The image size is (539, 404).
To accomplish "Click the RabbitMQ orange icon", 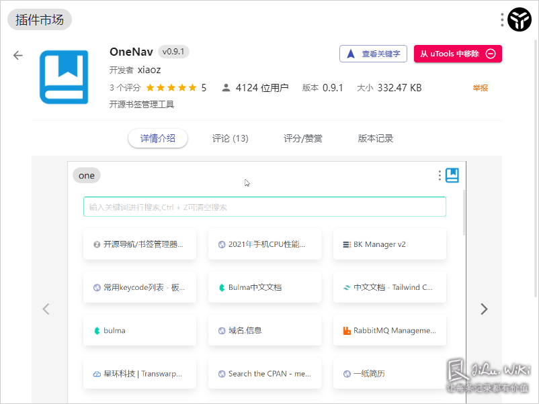I will pyautogui.click(x=347, y=331).
